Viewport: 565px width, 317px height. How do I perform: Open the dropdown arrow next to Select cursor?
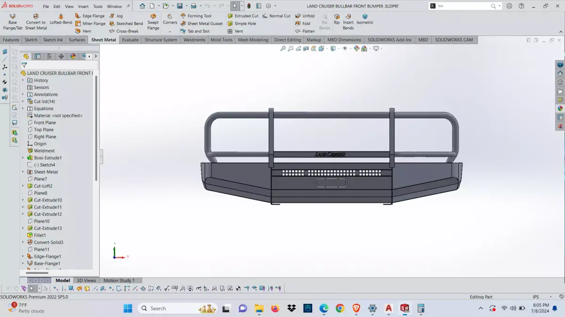(x=242, y=6)
